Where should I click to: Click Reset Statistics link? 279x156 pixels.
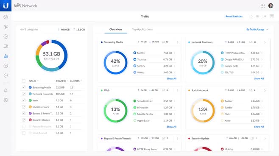point(234,17)
